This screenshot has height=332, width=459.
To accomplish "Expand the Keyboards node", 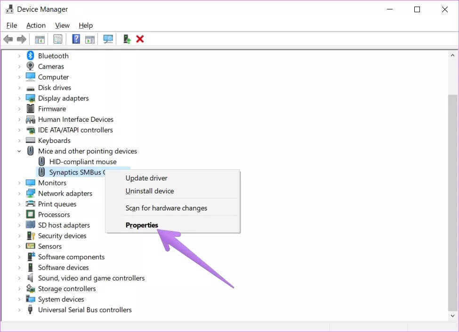I will [19, 141].
